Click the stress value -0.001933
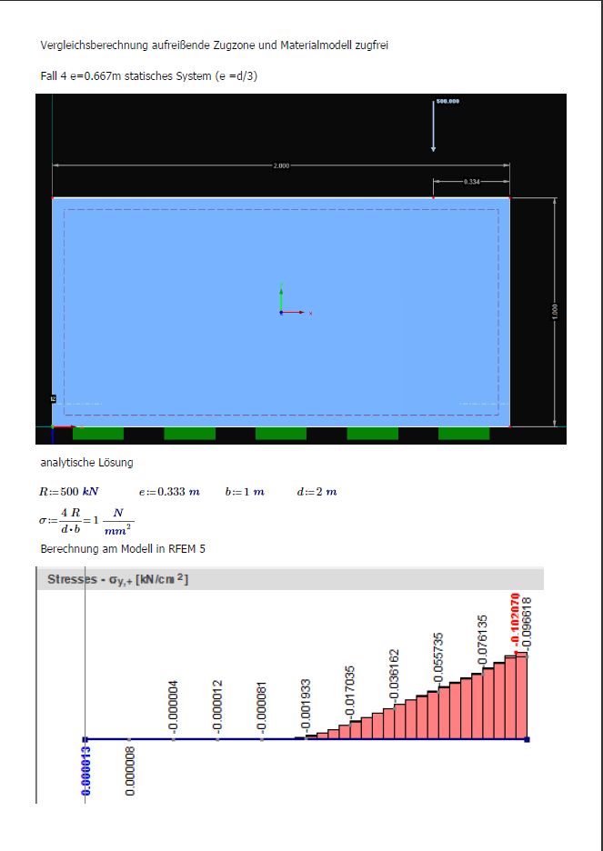This screenshot has height=851, width=603. 306,705
